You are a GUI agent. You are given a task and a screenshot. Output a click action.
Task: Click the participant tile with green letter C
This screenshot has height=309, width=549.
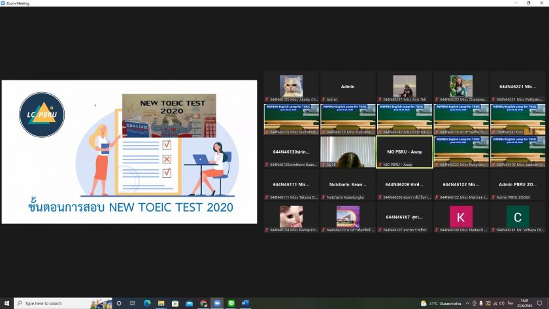tap(518, 217)
